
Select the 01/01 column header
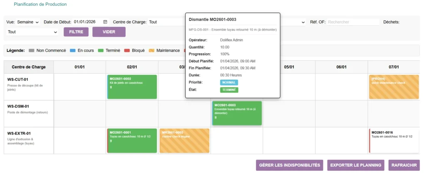point(79,67)
